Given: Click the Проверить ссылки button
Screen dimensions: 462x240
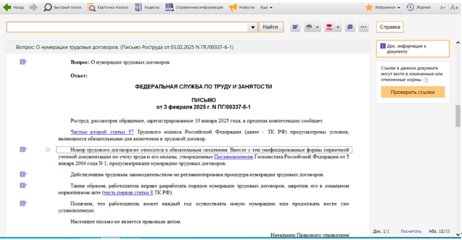Looking at the screenshot, I should click(x=412, y=92).
